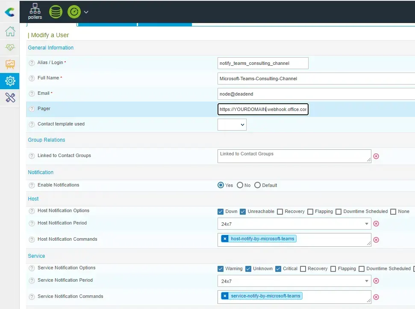Check service Flapping notification option

point(333,269)
